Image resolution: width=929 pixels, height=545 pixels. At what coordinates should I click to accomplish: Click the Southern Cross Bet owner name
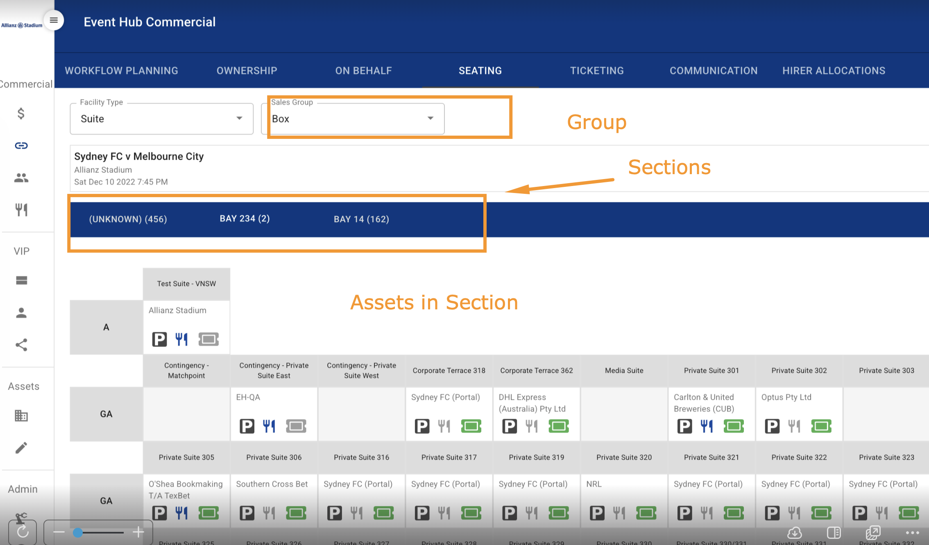tap(272, 484)
